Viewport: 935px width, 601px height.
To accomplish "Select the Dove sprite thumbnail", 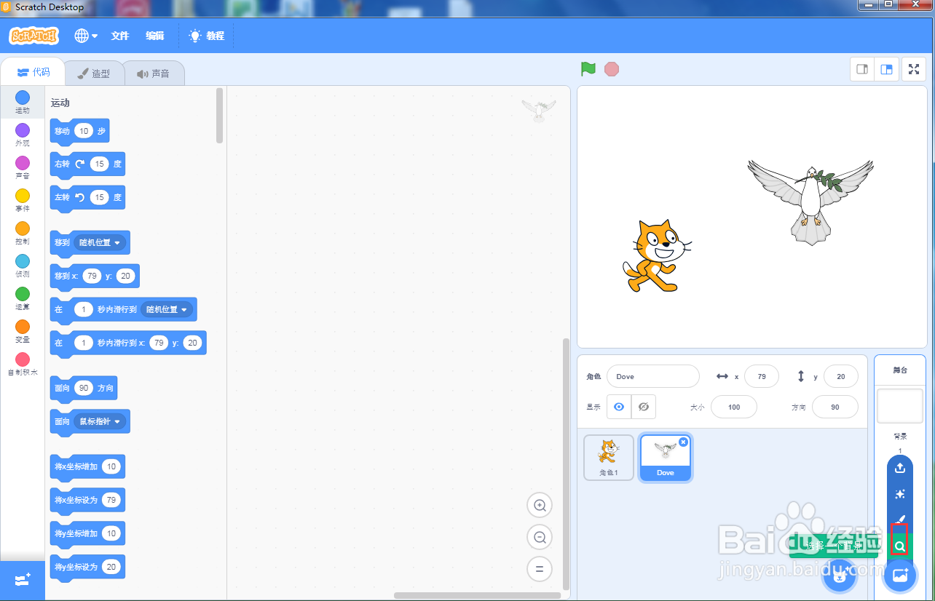I will pyautogui.click(x=666, y=458).
